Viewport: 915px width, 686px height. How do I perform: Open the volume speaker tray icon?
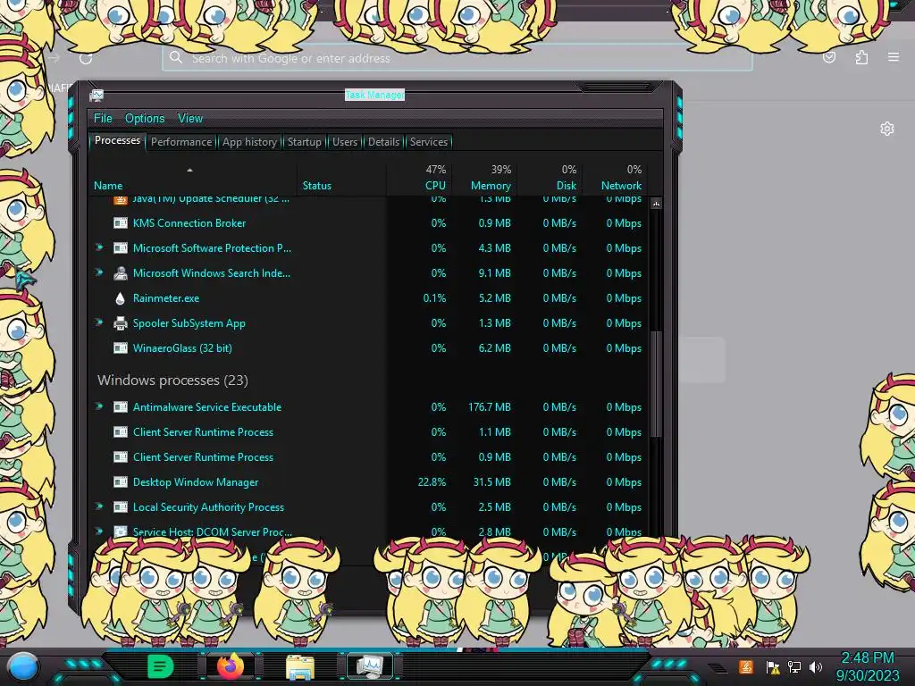(x=816, y=666)
